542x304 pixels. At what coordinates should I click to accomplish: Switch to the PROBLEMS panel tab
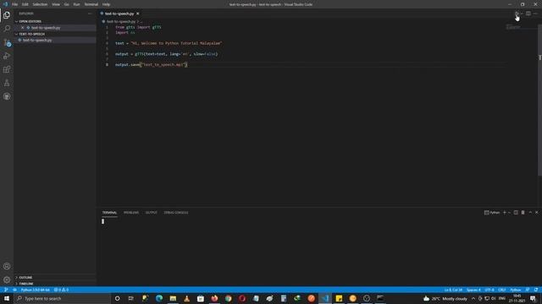tap(131, 213)
